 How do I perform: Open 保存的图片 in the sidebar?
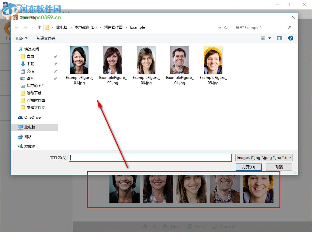tap(36, 86)
